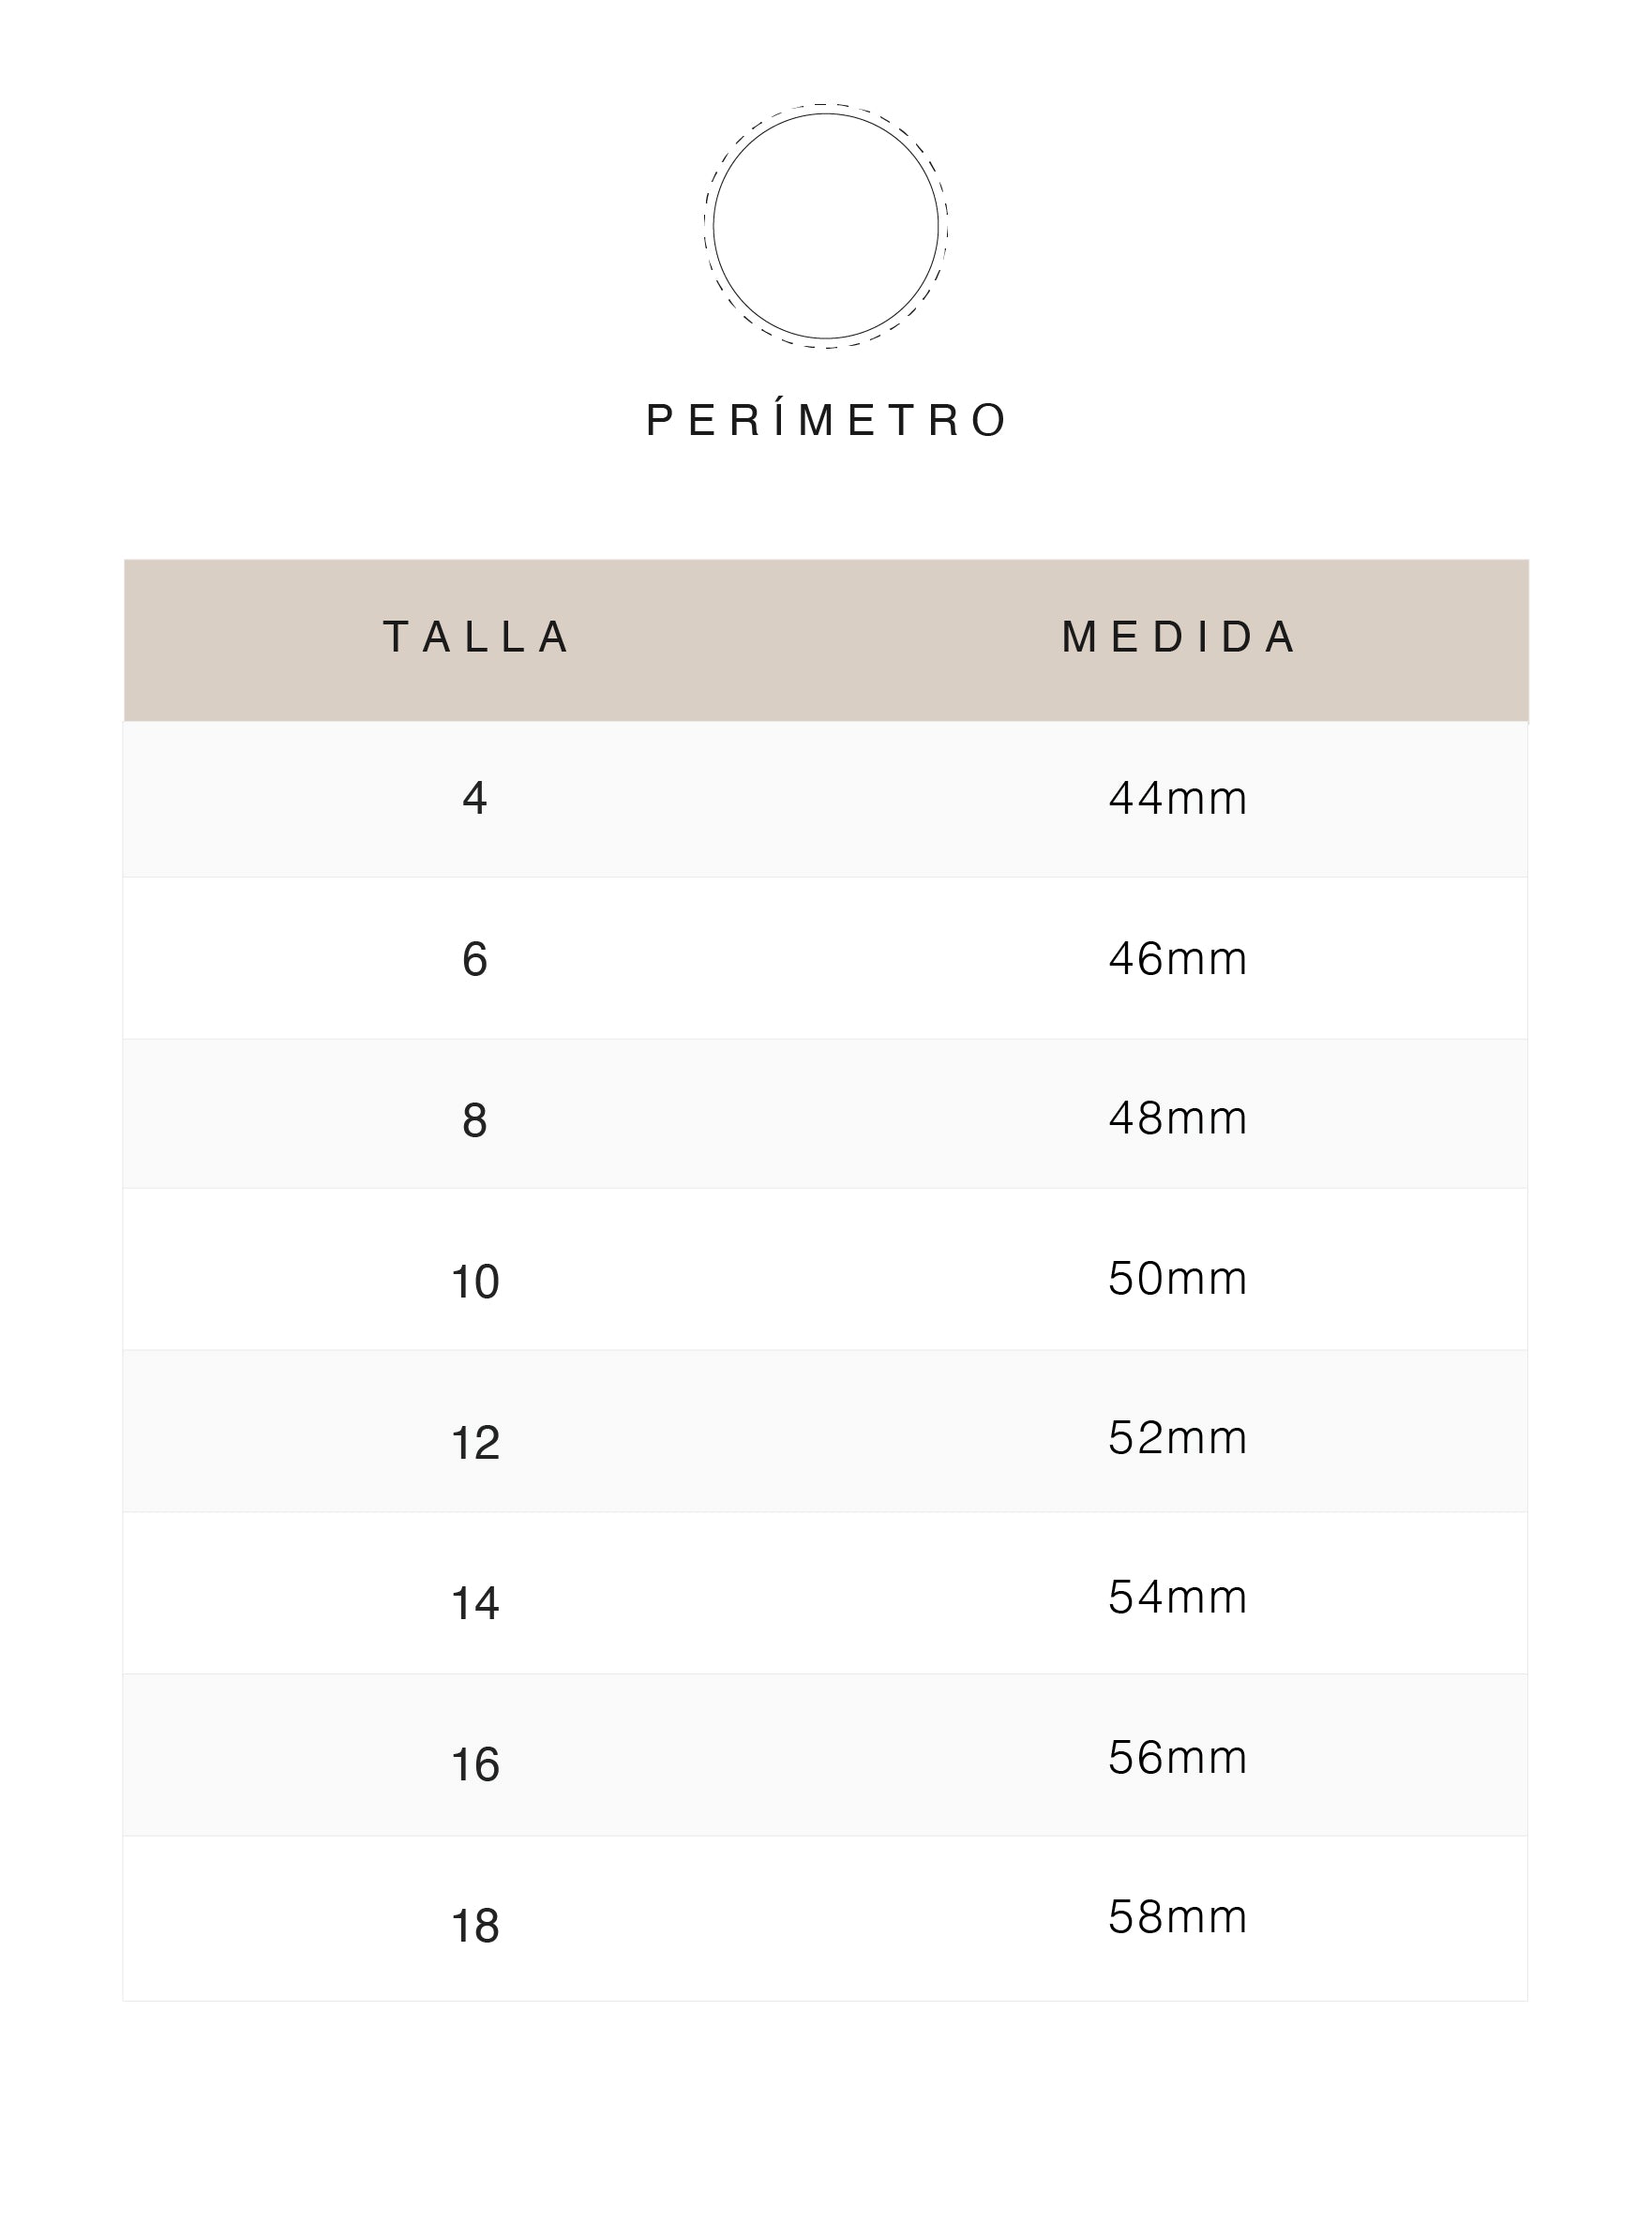Click size 16 in the table

point(475,1765)
